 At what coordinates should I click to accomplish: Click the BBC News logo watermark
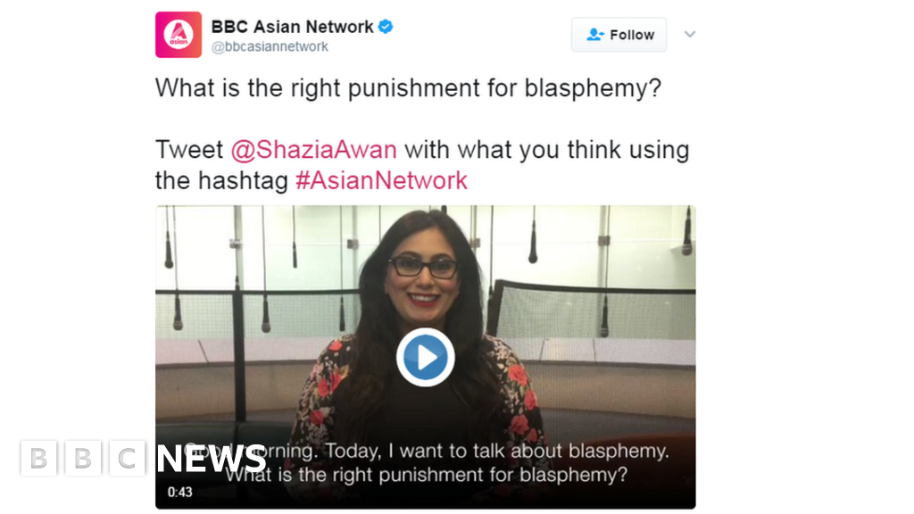point(144,459)
